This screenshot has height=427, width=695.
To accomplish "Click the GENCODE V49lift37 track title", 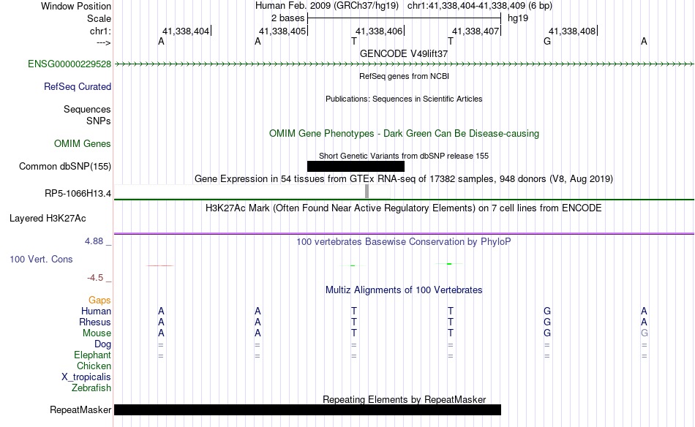I will click(x=404, y=53).
